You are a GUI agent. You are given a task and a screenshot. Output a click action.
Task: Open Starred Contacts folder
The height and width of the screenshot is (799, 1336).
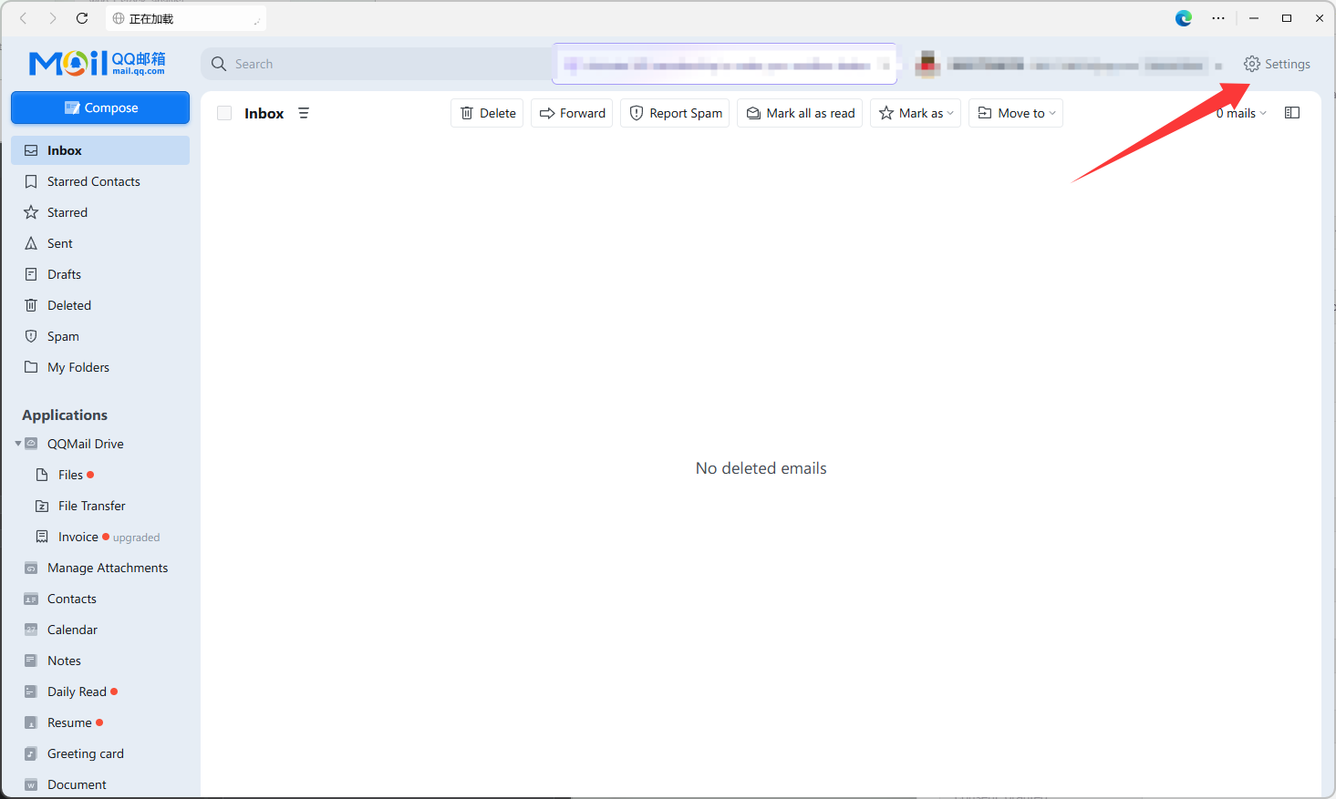point(100,181)
